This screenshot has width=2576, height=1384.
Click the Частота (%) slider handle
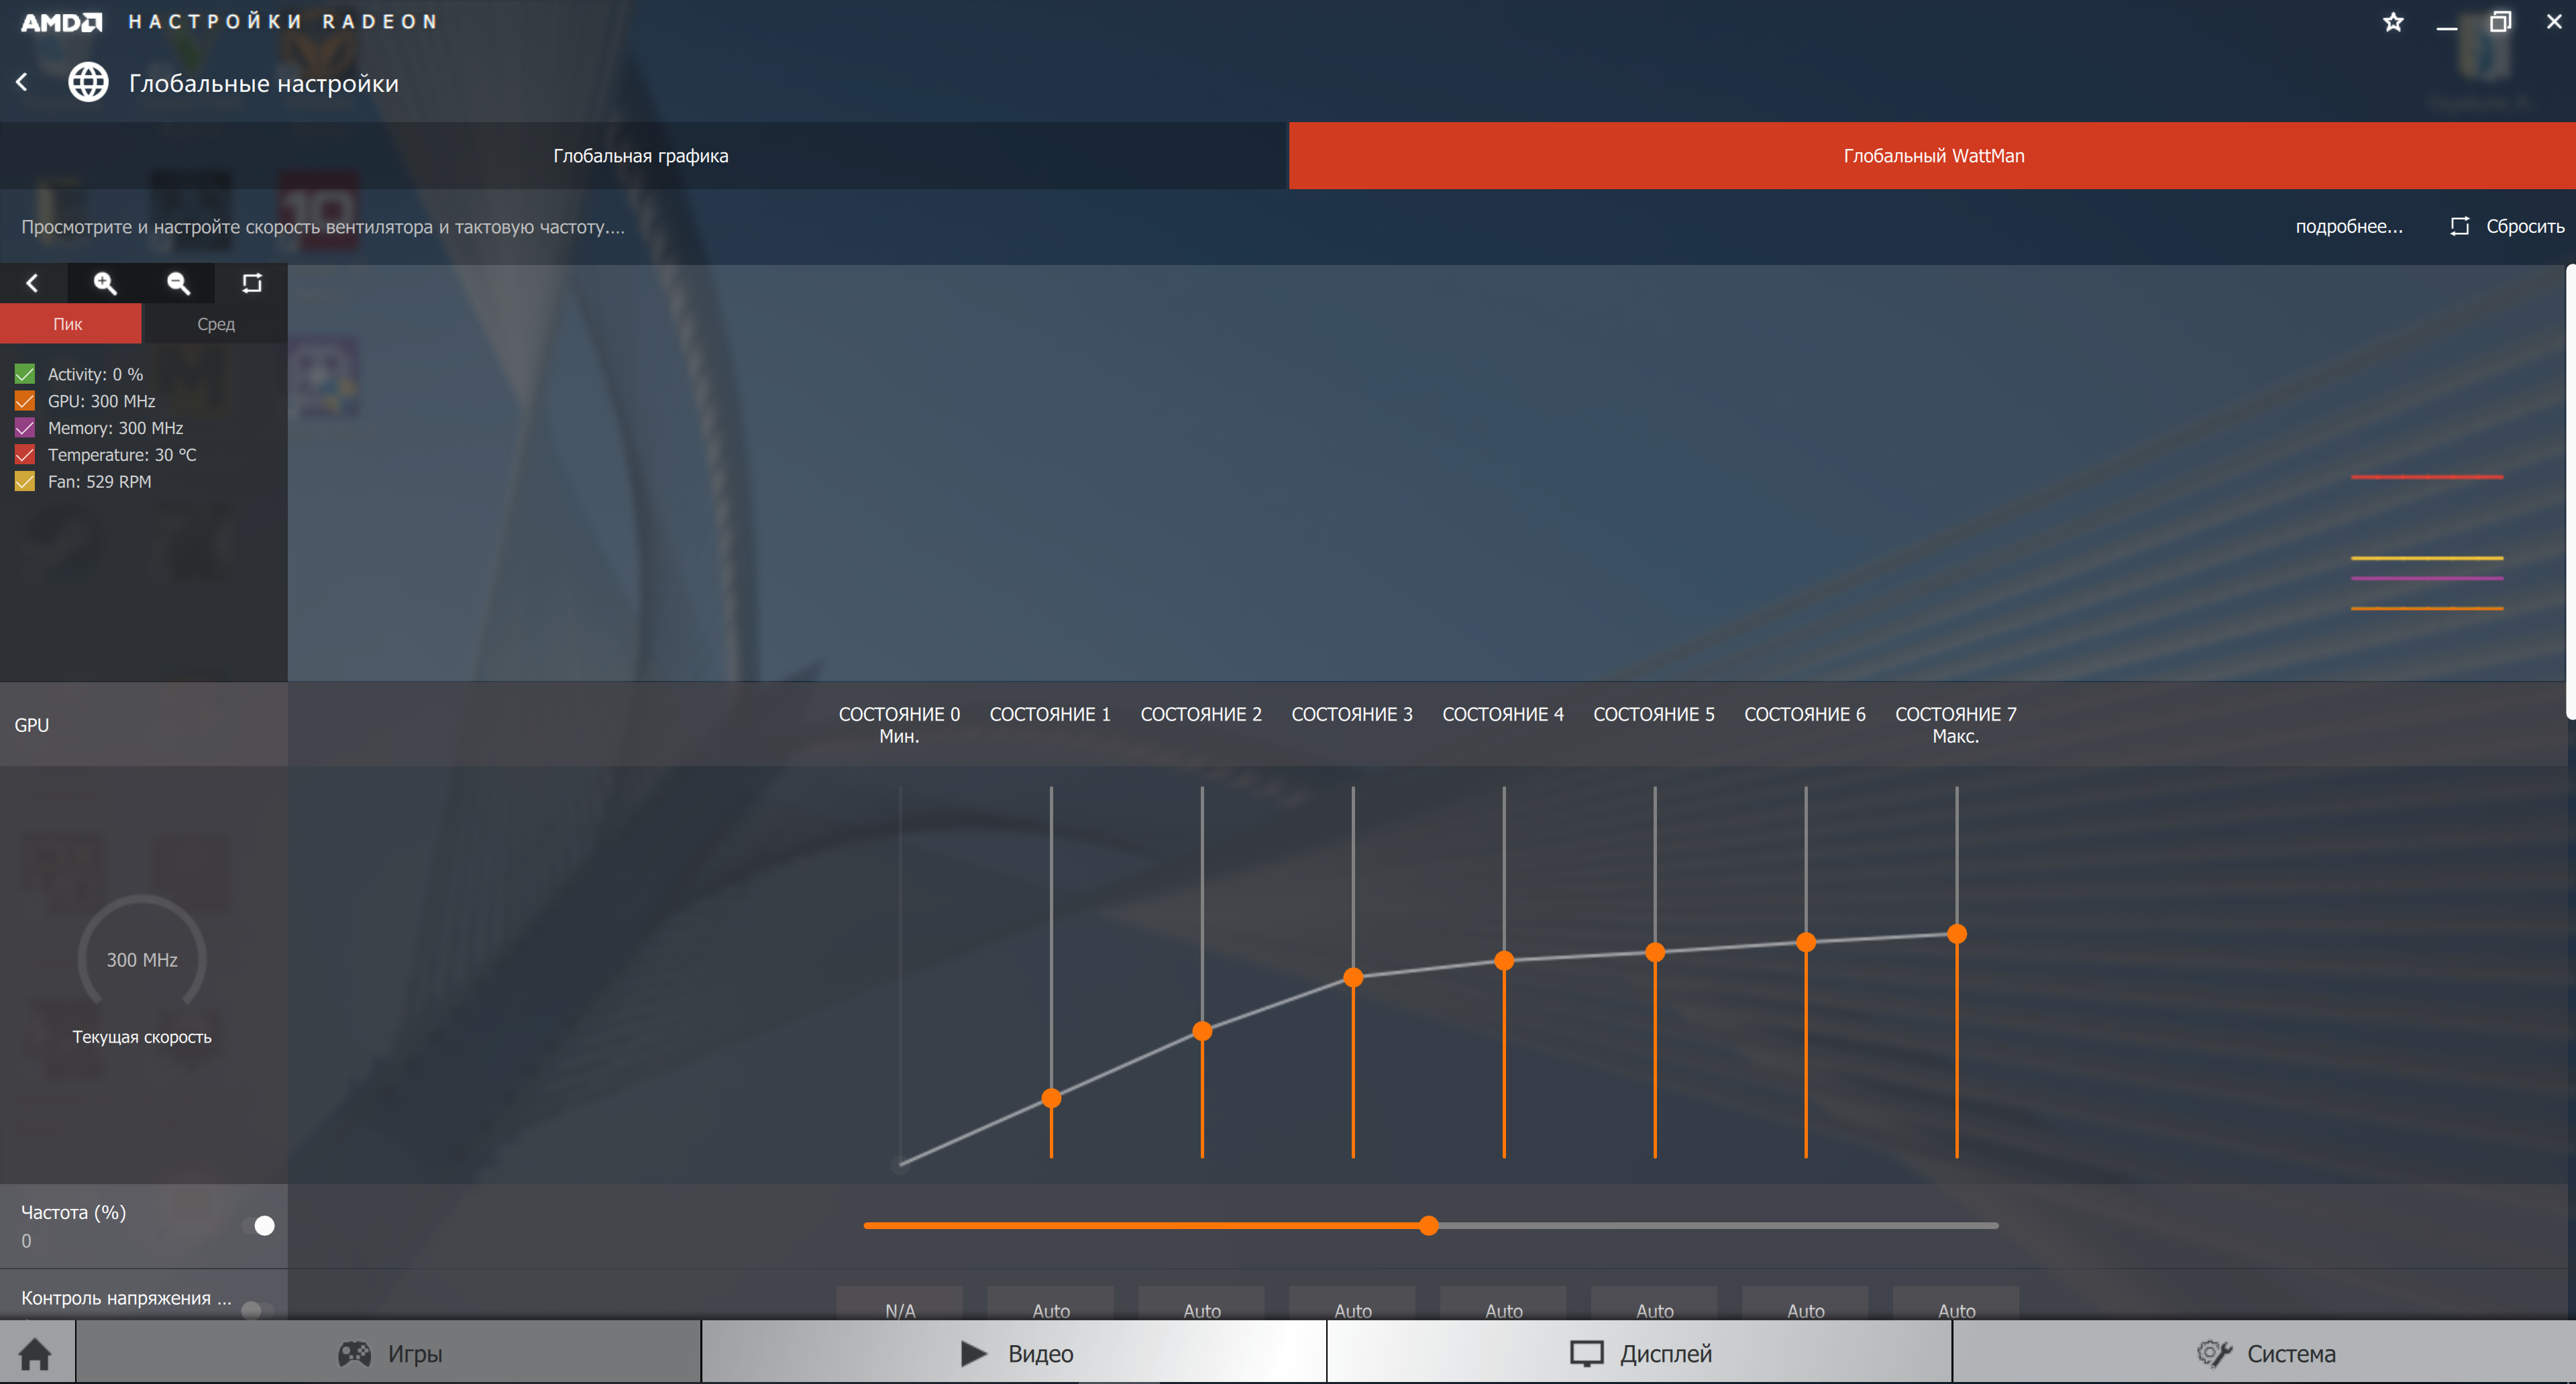pyautogui.click(x=1429, y=1226)
